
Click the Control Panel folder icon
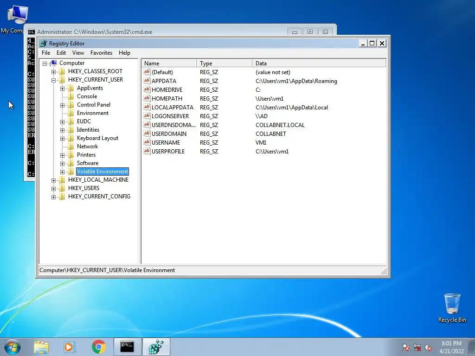click(x=71, y=105)
